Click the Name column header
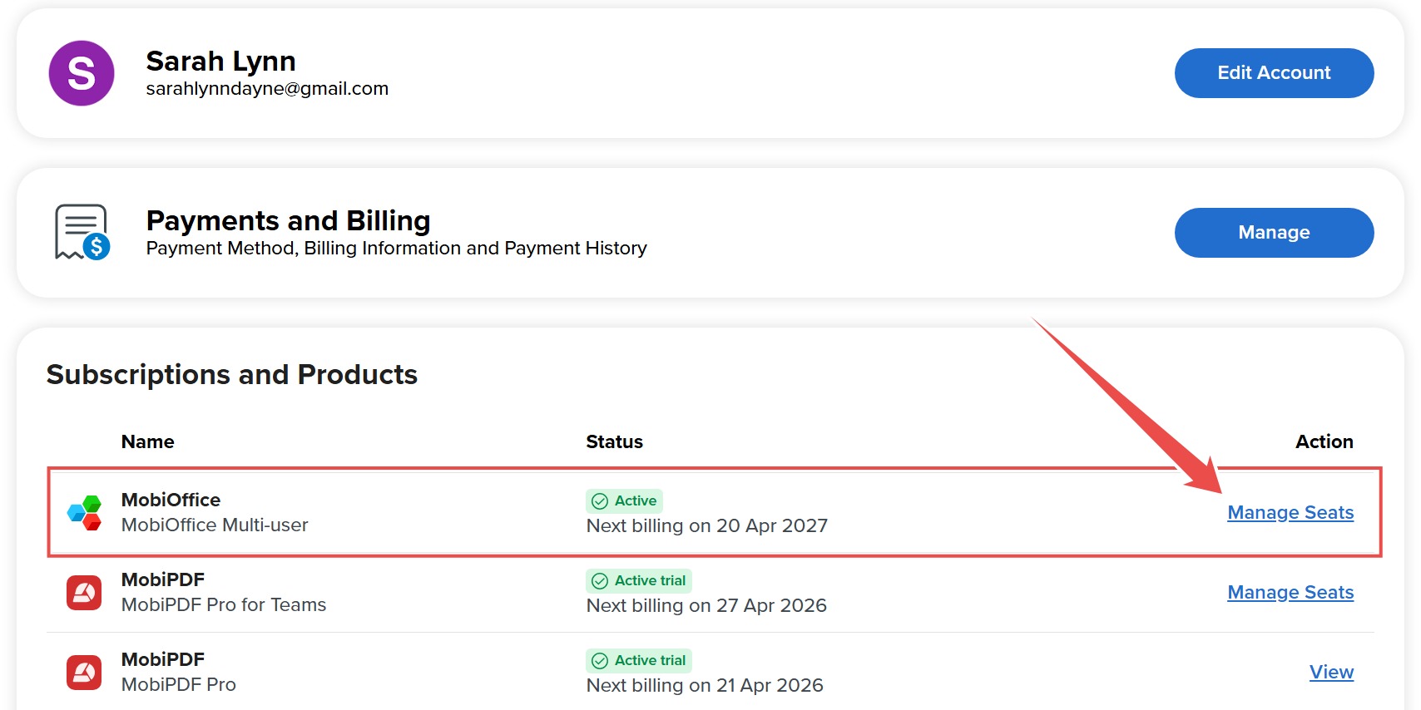Image resolution: width=1421 pixels, height=710 pixels. pos(147,441)
